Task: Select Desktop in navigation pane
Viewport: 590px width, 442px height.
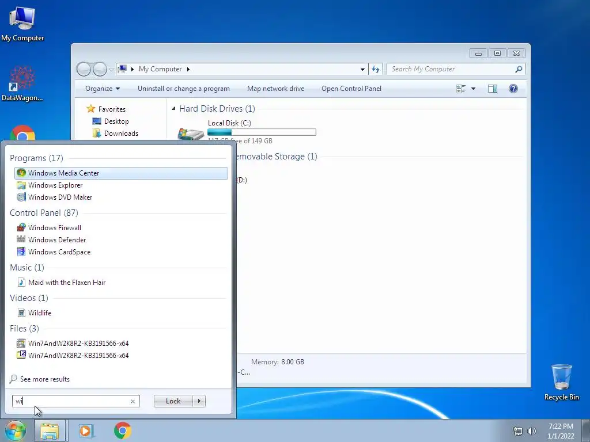Action: (x=116, y=121)
